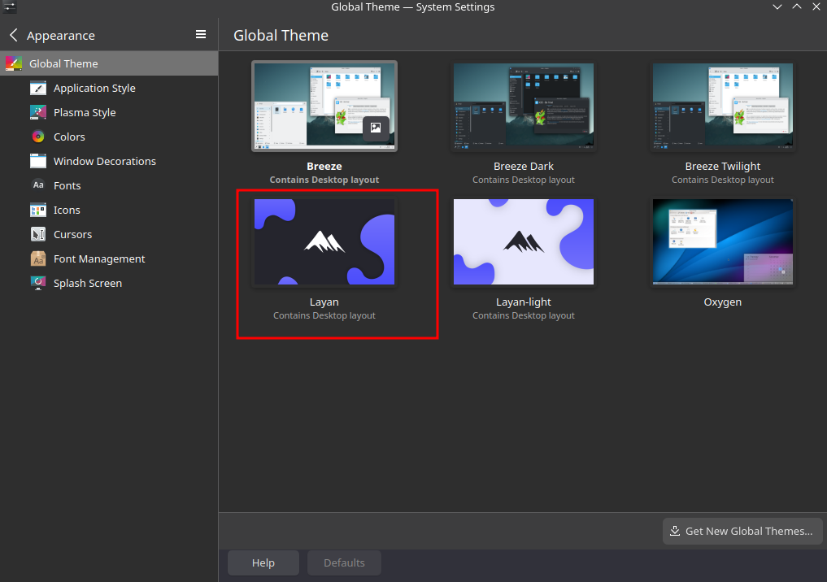Click the Help button
Screen dimensions: 827x582
click(263, 562)
